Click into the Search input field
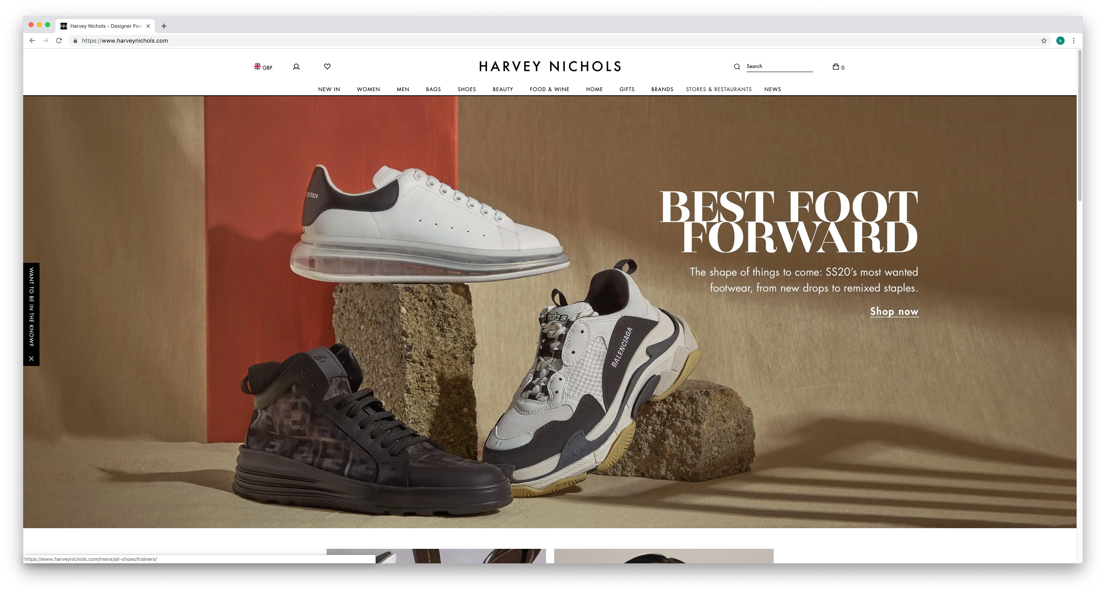Screen dimensions: 1106x594 pyautogui.click(x=779, y=66)
